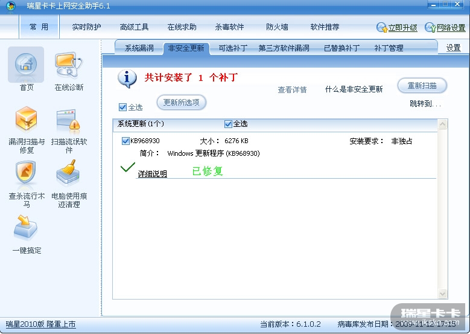This screenshot has height=334, width=470.
Task: Toggle the 全选 checkbox in 系统更新 header
Action: [228, 124]
